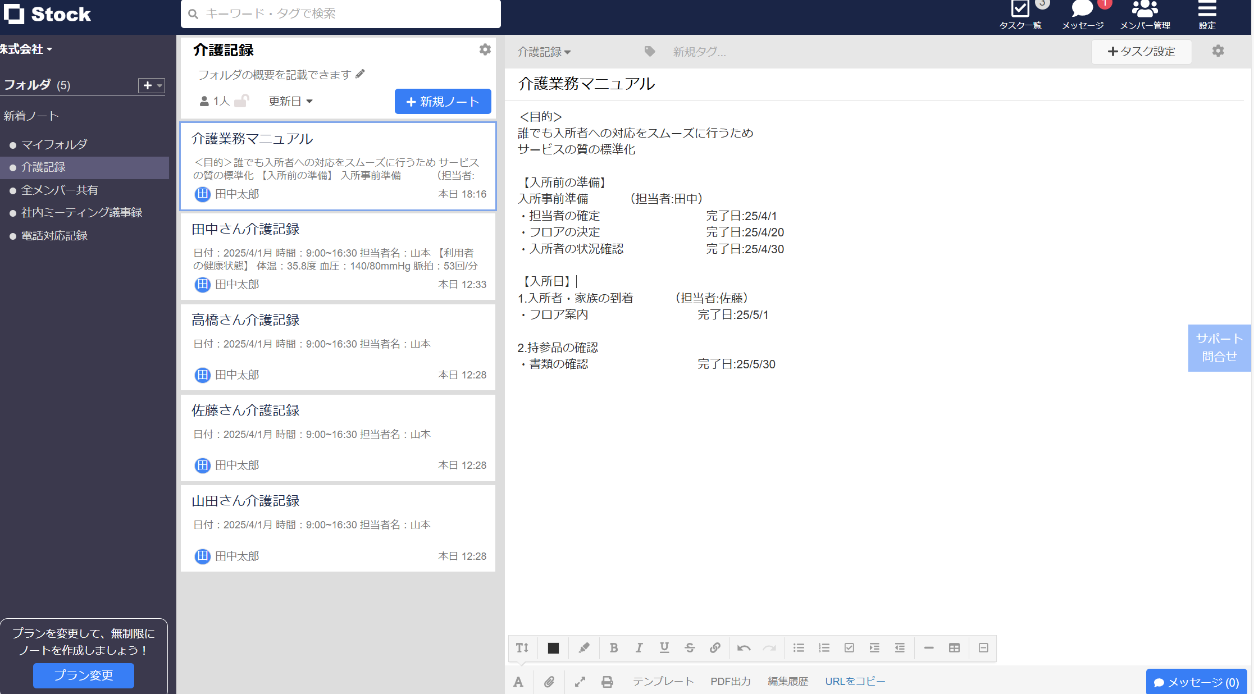Open the black text color swatch
The height and width of the screenshot is (694, 1254).
click(x=553, y=648)
